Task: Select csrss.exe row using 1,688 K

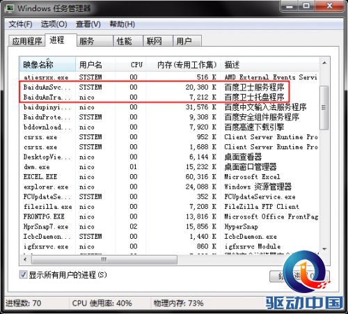Action: [x=169, y=147]
